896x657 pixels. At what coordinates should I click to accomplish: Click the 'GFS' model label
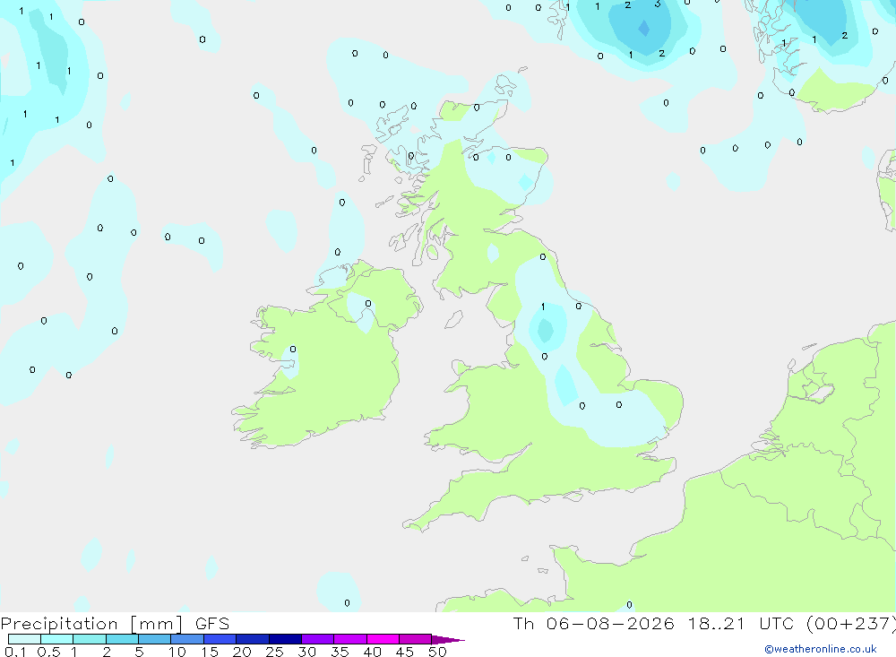212,624
